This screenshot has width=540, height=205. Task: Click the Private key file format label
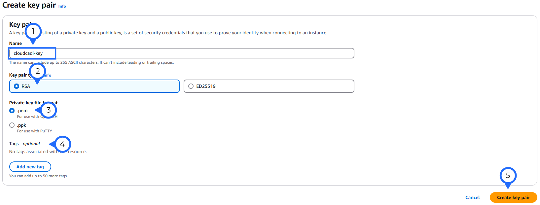[x=25, y=103]
